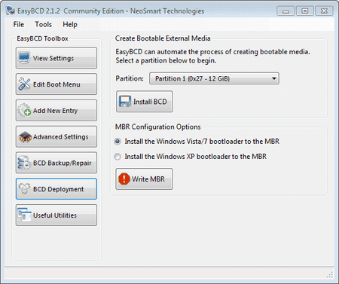Click the BCD Deployment icon
This screenshot has width=339, height=284.
click(x=24, y=188)
